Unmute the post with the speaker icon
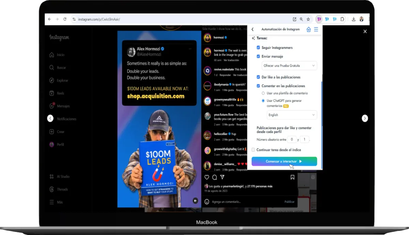 point(195,201)
